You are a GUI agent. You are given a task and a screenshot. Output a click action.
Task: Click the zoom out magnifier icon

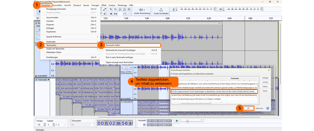(x=115, y=9)
